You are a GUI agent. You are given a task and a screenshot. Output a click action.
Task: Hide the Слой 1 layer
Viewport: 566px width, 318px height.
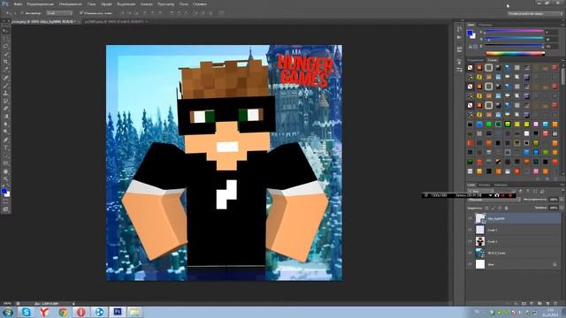pos(470,230)
